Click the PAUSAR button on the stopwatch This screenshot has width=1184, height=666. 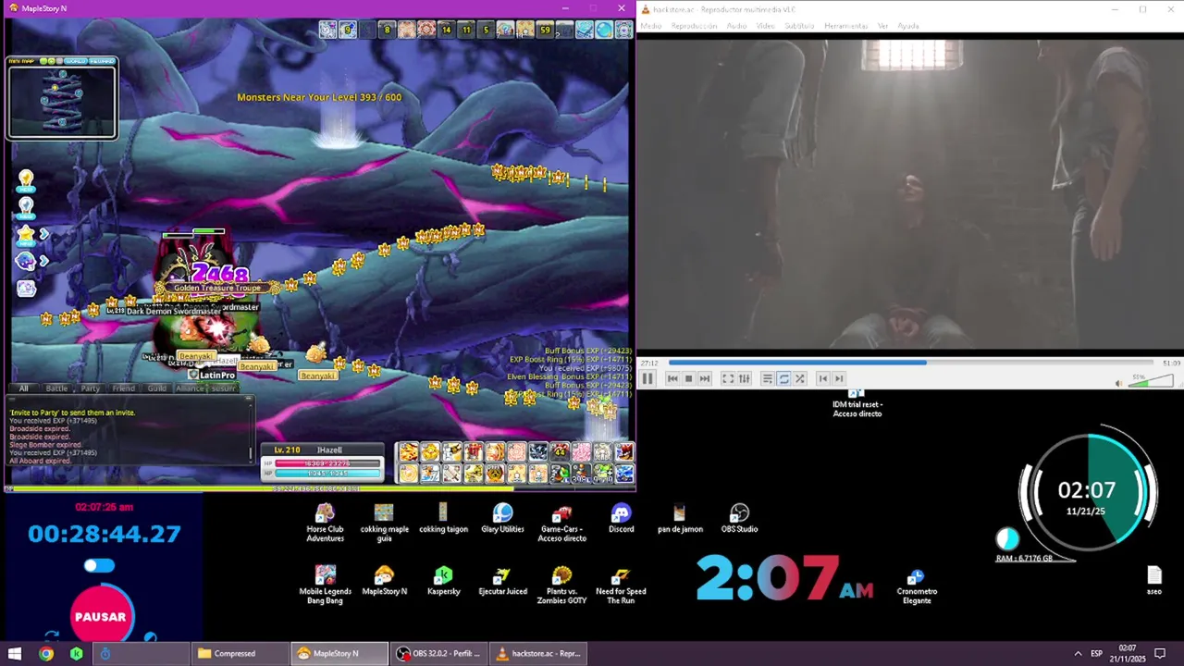click(x=100, y=616)
